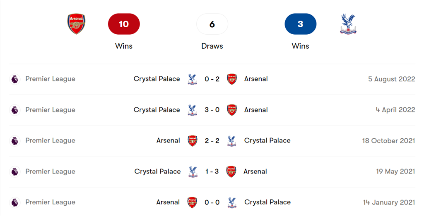
Task: Open the 2 - 2 draw result
Action: (x=212, y=141)
